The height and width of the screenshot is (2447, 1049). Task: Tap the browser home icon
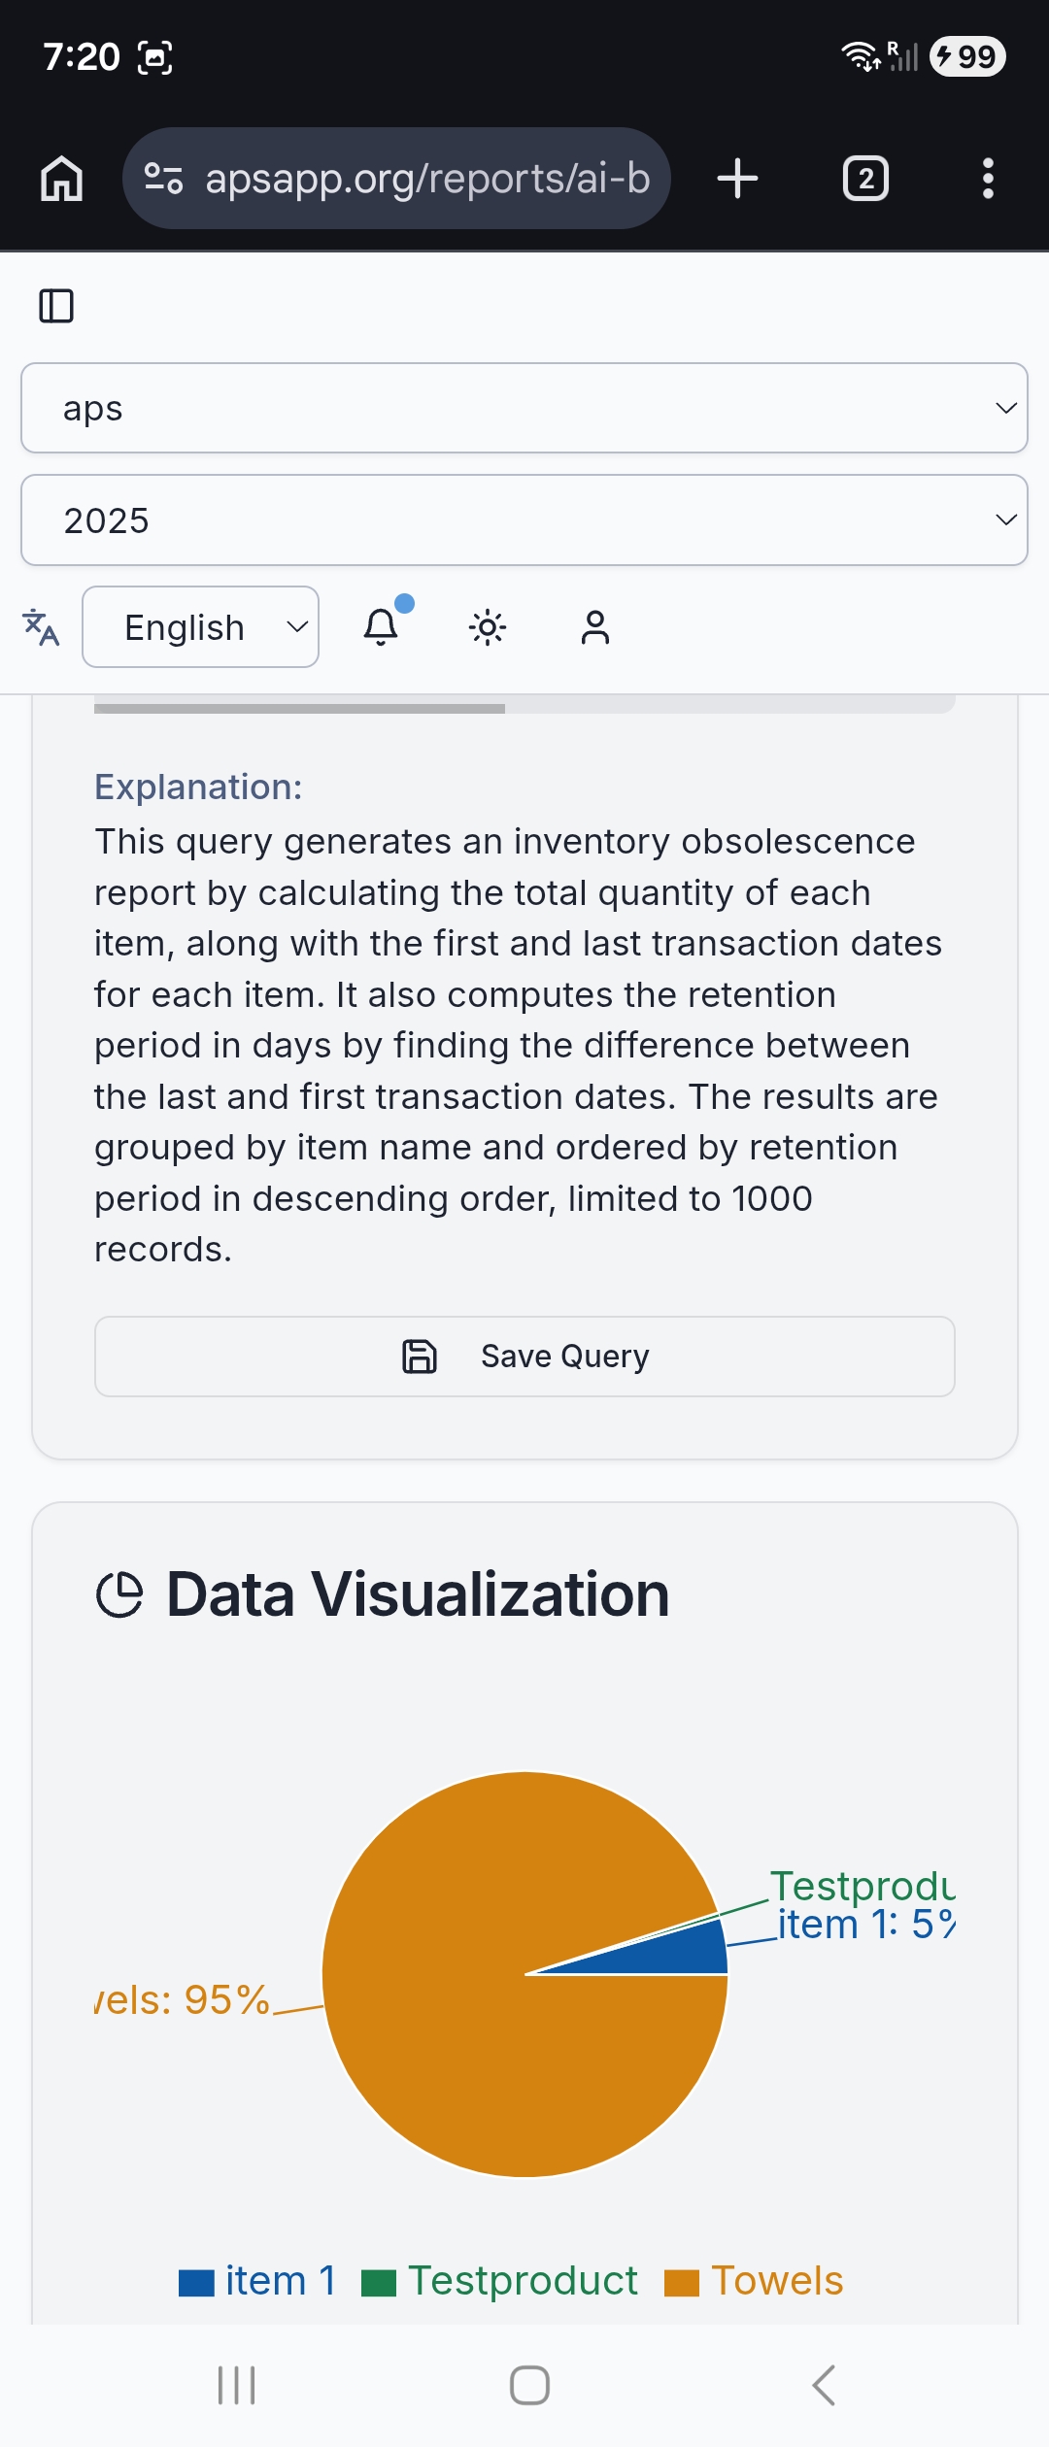pos(61,178)
